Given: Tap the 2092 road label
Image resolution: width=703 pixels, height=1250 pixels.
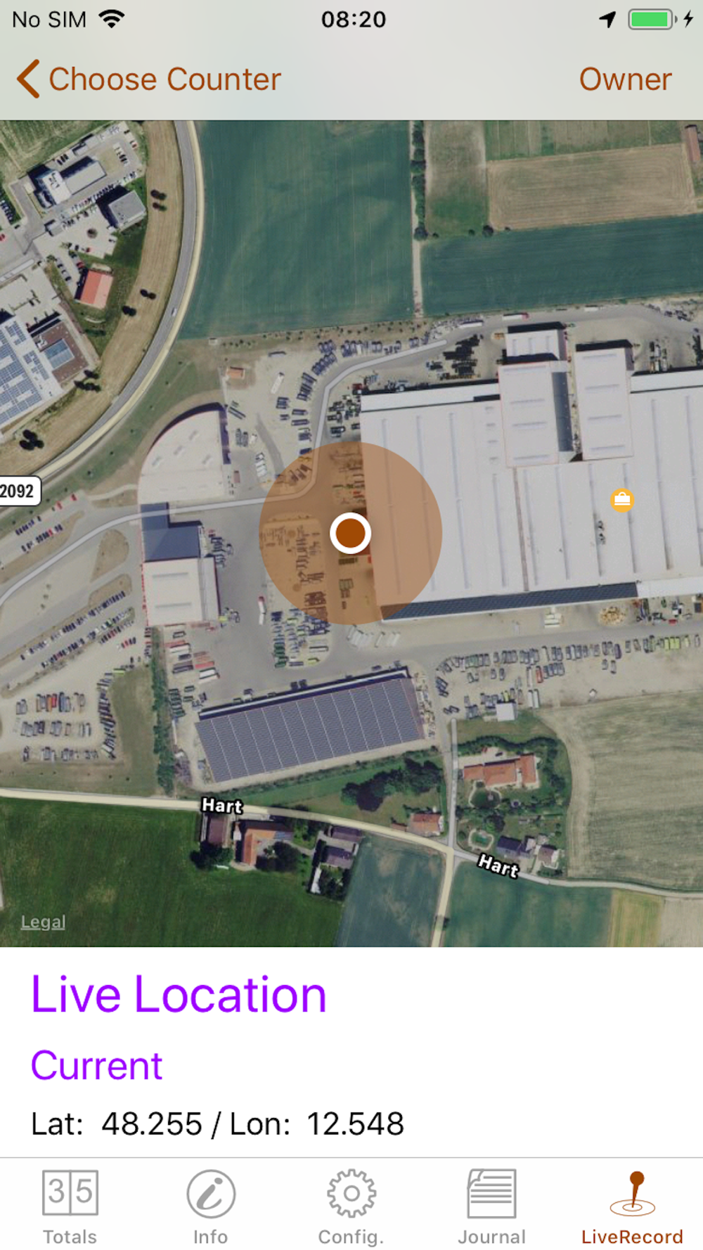Looking at the screenshot, I should 19,491.
